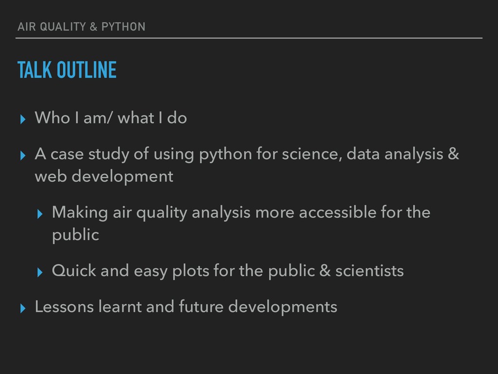Viewport: 498px width, 374px height.
Task: Click the "TALK OUTLINE" slide title
Action: tap(67, 70)
